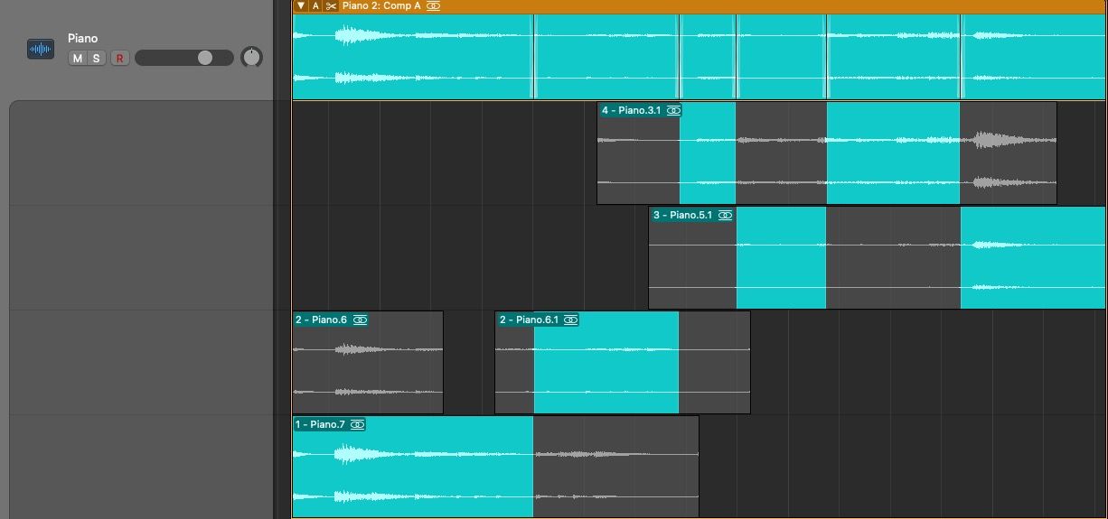The width and height of the screenshot is (1108, 519).
Task: Toggle the Quick Swipe Comping scissors icon
Action: pyautogui.click(x=331, y=6)
